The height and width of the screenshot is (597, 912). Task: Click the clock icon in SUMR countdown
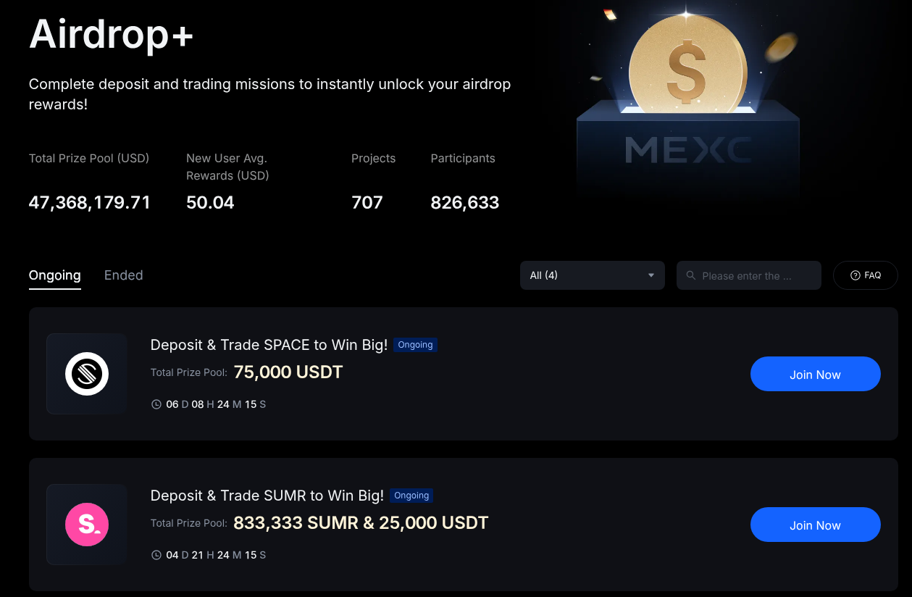tap(156, 555)
